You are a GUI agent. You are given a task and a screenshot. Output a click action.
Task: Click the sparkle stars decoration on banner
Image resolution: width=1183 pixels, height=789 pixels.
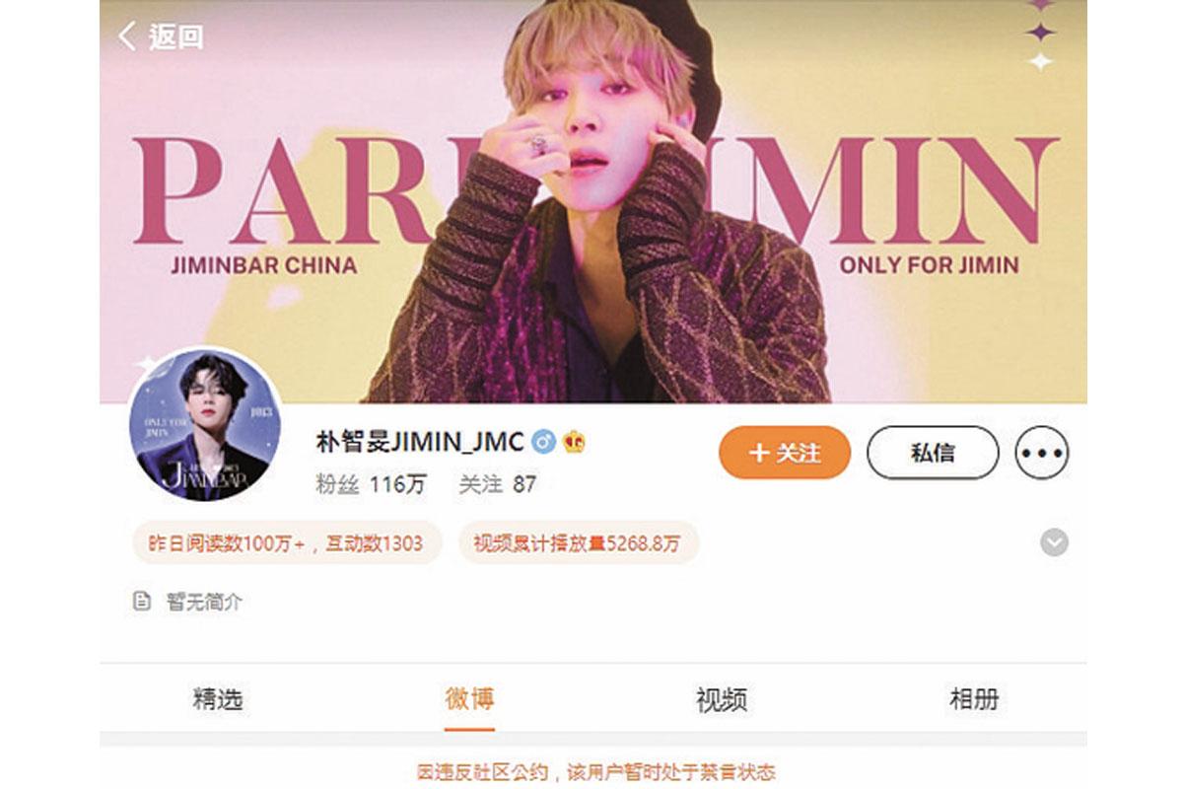[x=1040, y=35]
